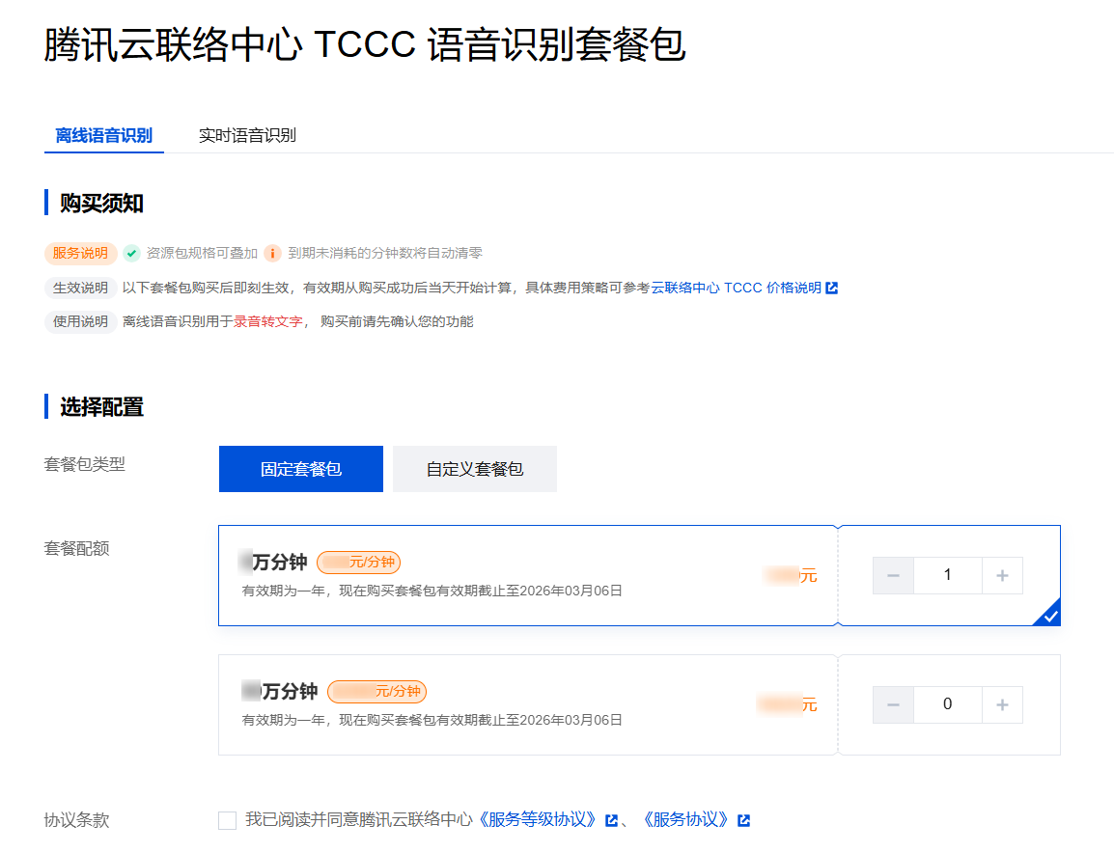Click the 使用说明 tag
The image size is (1114, 853).
(80, 321)
